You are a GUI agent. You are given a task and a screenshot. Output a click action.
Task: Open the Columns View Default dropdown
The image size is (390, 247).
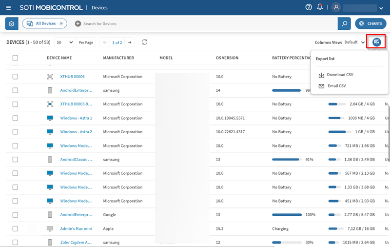point(354,42)
